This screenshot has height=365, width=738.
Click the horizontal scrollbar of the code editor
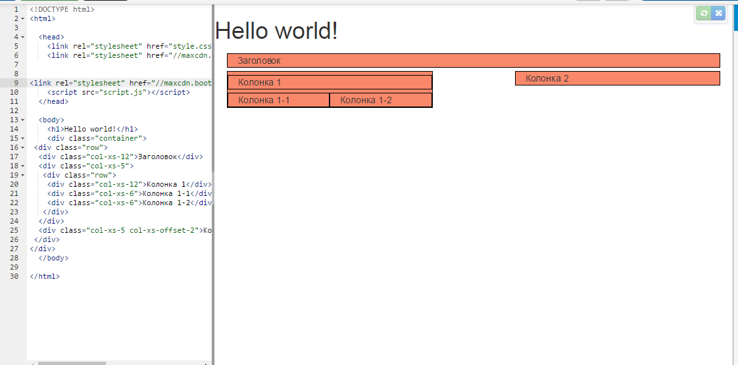pyautogui.click(x=72, y=363)
